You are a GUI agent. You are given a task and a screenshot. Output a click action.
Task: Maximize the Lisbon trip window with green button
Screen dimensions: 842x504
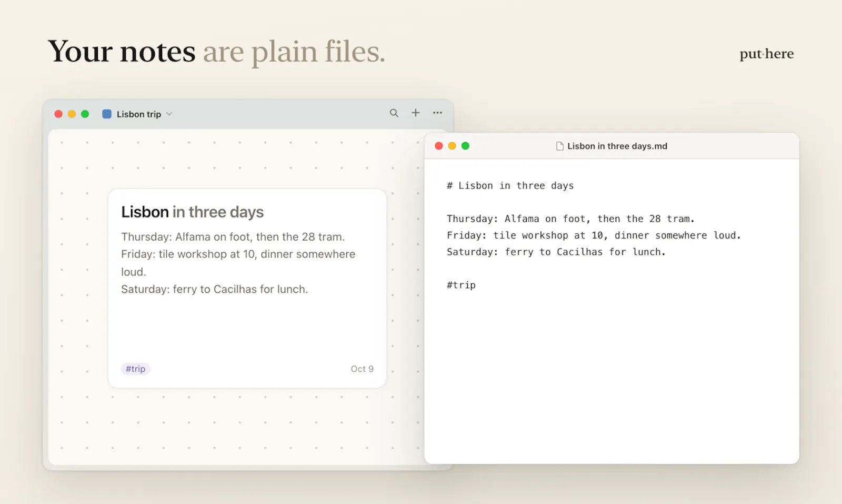[x=85, y=114]
